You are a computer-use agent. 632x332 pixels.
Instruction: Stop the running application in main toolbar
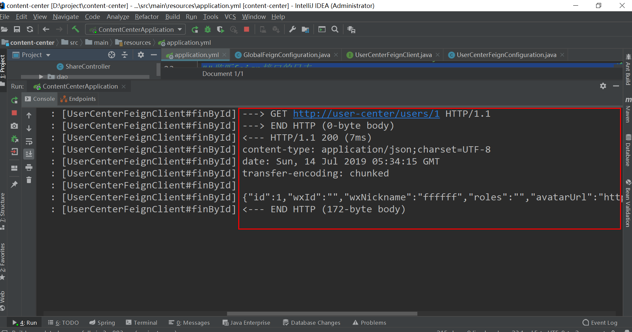(x=247, y=29)
